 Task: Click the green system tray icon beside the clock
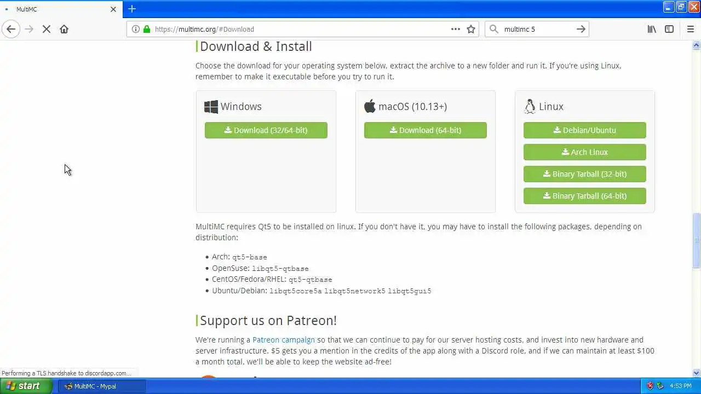pyautogui.click(x=660, y=386)
